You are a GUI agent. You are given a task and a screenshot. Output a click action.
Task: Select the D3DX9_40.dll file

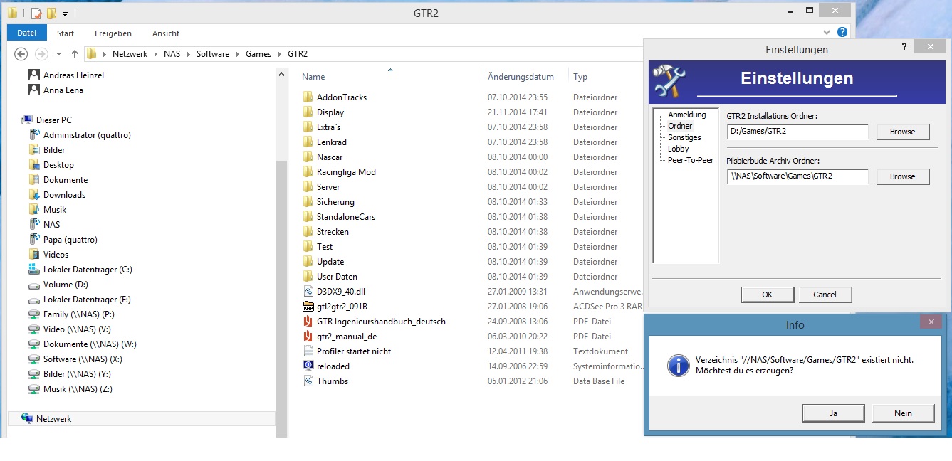(x=340, y=292)
